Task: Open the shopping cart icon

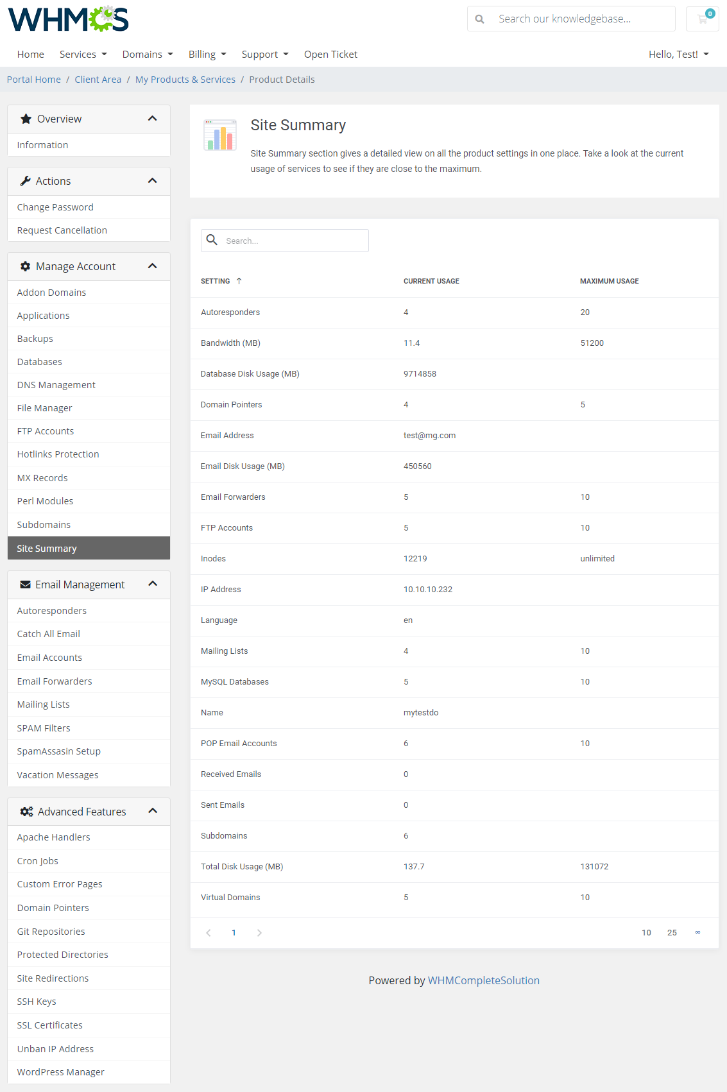Action: click(702, 19)
